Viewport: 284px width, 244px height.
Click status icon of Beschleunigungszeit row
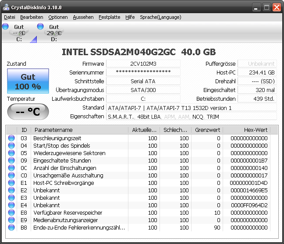point(11,138)
